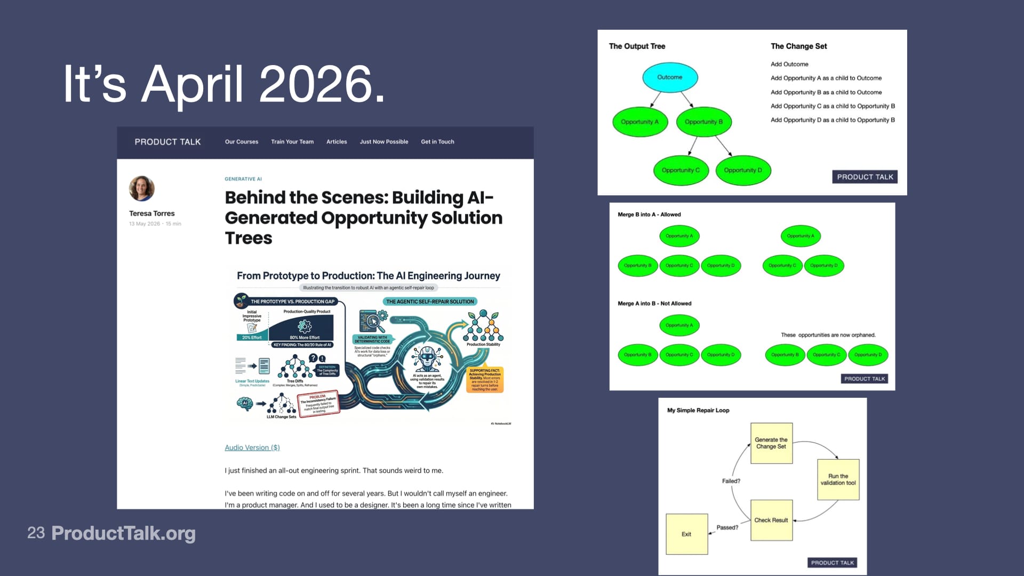Viewport: 1024px width, 576px height.
Task: Click the tree icon above Production Stability
Action: (x=483, y=326)
